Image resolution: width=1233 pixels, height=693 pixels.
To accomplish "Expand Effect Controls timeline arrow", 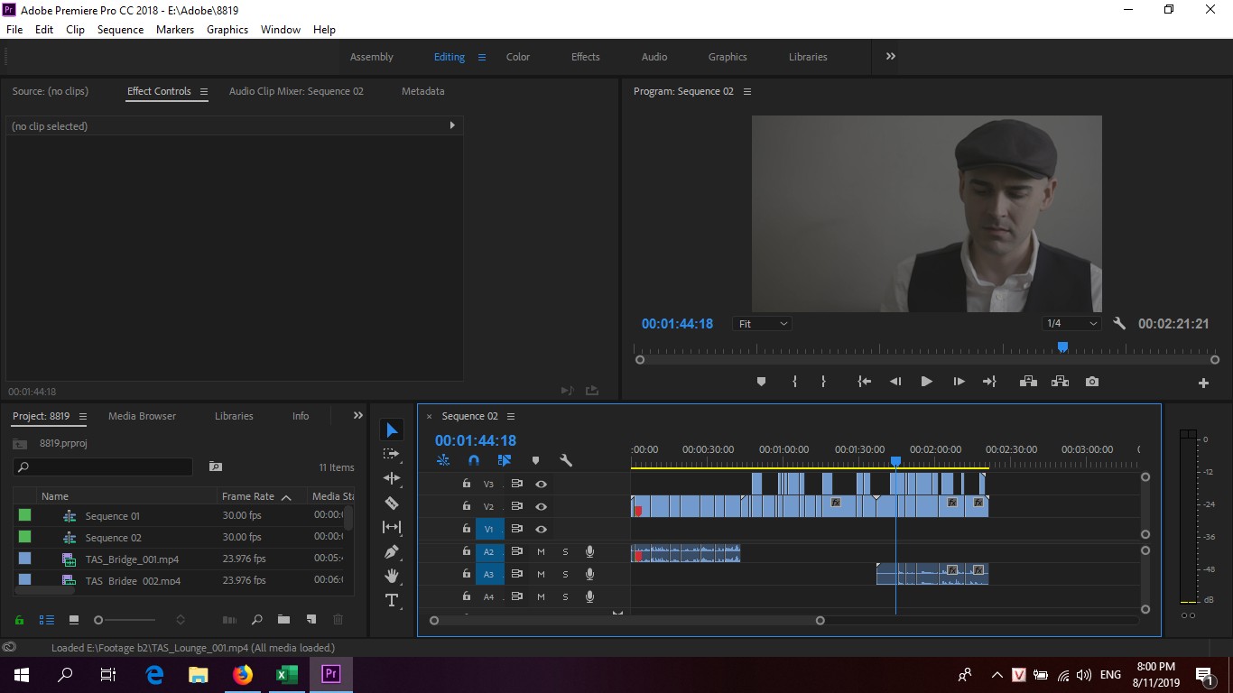I will 452,125.
